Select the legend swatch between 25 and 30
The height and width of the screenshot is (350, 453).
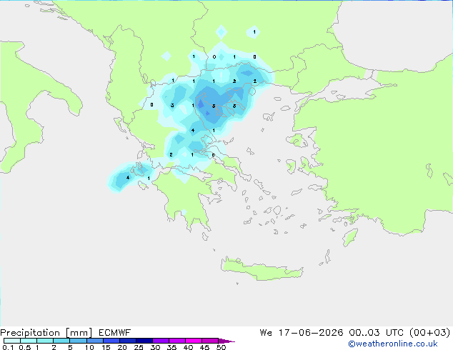click(144, 341)
